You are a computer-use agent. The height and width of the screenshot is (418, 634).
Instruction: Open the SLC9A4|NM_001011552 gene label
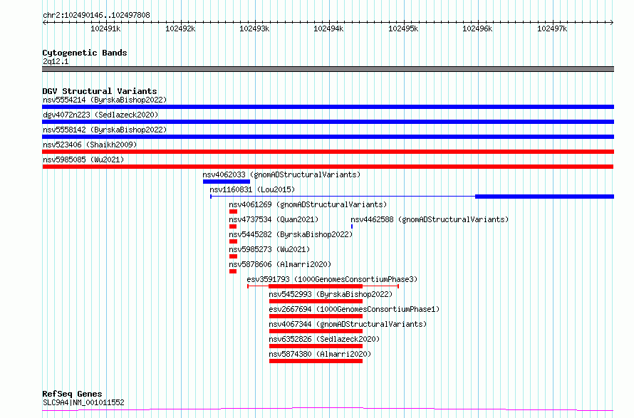coord(83,402)
